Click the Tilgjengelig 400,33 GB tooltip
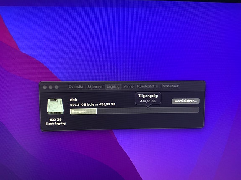The height and width of the screenshot is (180, 241). click(x=148, y=98)
